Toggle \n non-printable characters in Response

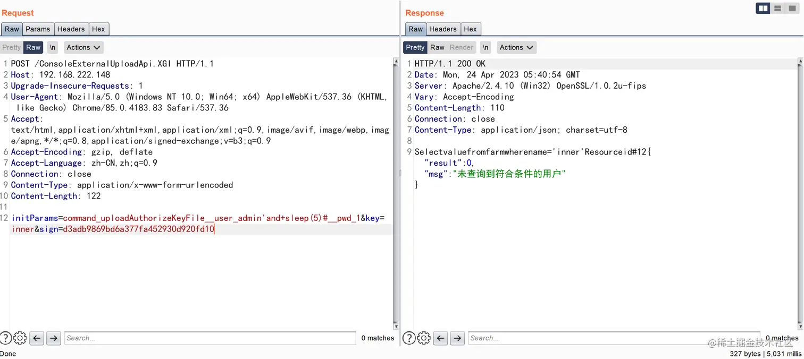(485, 47)
